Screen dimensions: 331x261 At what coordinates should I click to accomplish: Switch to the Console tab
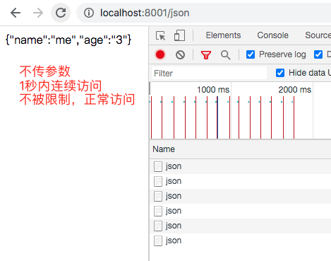click(x=272, y=35)
